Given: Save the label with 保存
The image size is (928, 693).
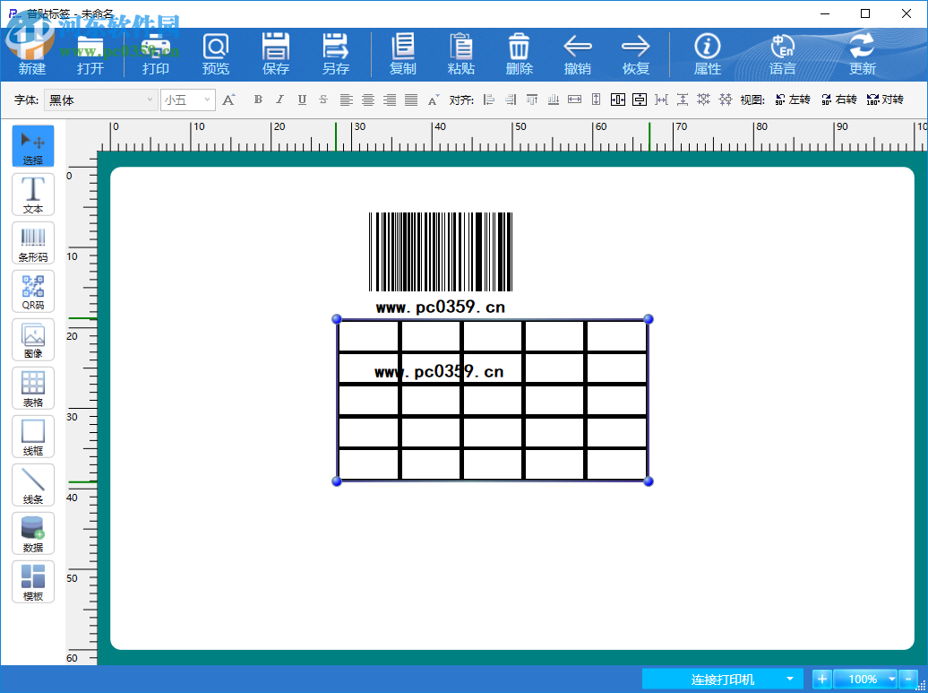Looking at the screenshot, I should (276, 54).
